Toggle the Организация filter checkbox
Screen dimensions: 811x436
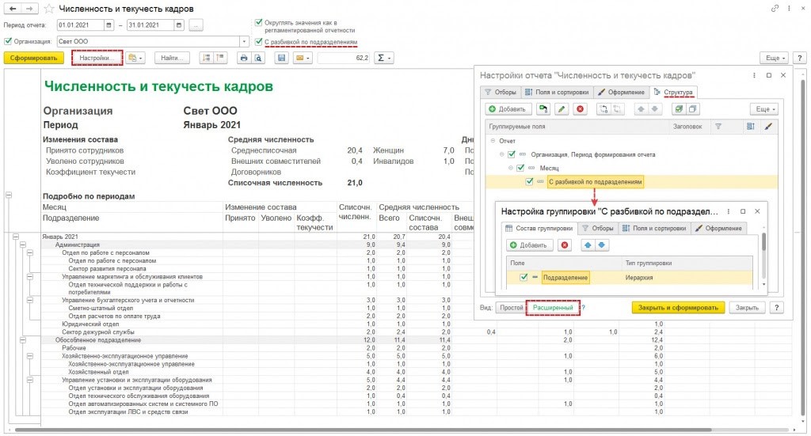coord(8,41)
